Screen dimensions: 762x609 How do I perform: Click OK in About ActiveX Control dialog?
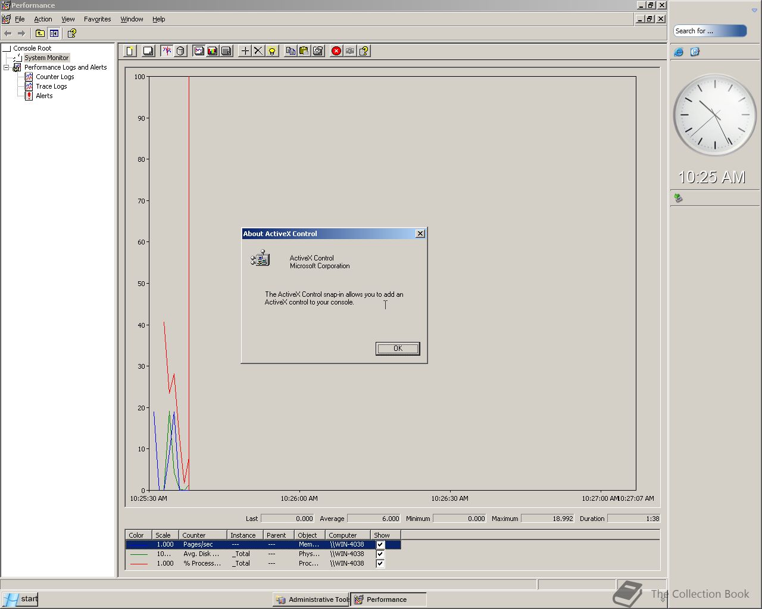click(x=398, y=349)
